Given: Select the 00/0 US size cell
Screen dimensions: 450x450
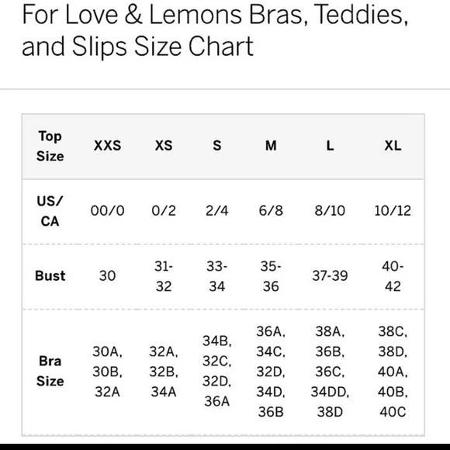Looking at the screenshot, I should [x=107, y=211].
